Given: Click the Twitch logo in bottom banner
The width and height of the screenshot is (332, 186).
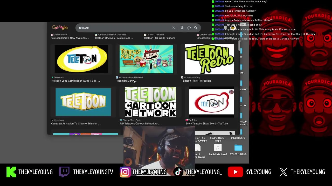Looking at the screenshot, I should [64, 172].
